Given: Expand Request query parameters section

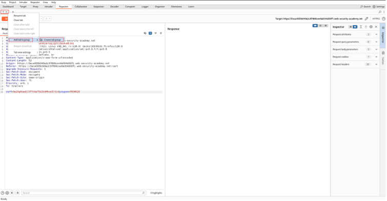Looking at the screenshot, I should tap(355, 42).
